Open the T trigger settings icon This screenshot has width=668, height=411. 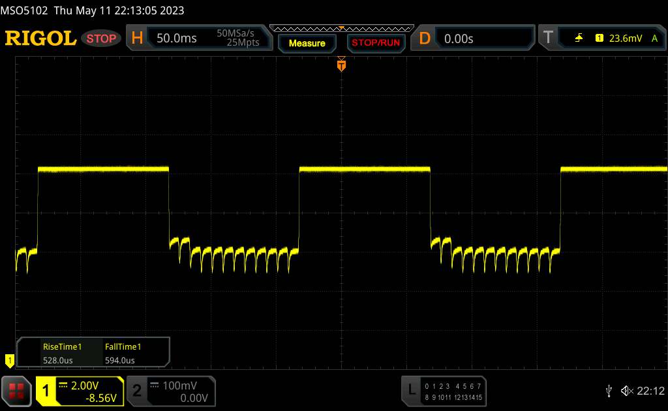[547, 38]
